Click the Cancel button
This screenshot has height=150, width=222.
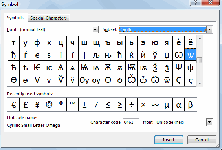click(202, 140)
